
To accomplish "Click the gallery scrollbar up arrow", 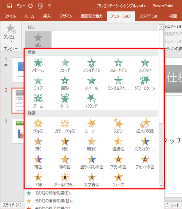I will click(x=161, y=27).
